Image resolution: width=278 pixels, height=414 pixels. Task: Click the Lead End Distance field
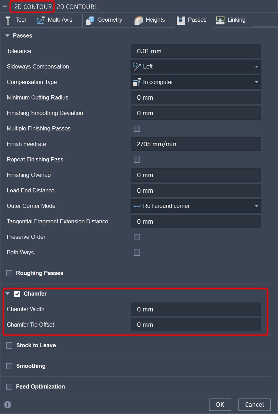(x=196, y=190)
